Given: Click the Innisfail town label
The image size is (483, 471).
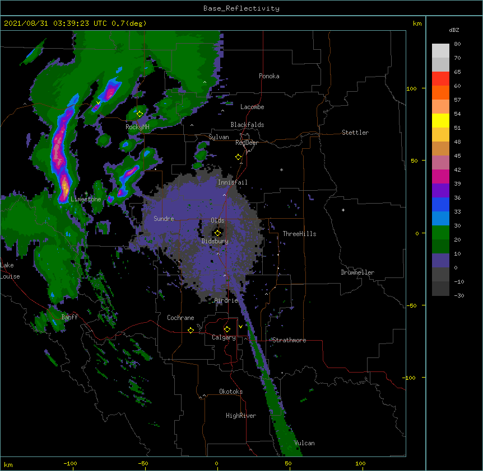Looking at the screenshot, I should [233, 182].
